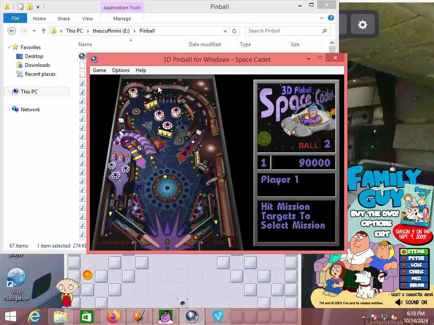Select STEWIE character option

414,251
